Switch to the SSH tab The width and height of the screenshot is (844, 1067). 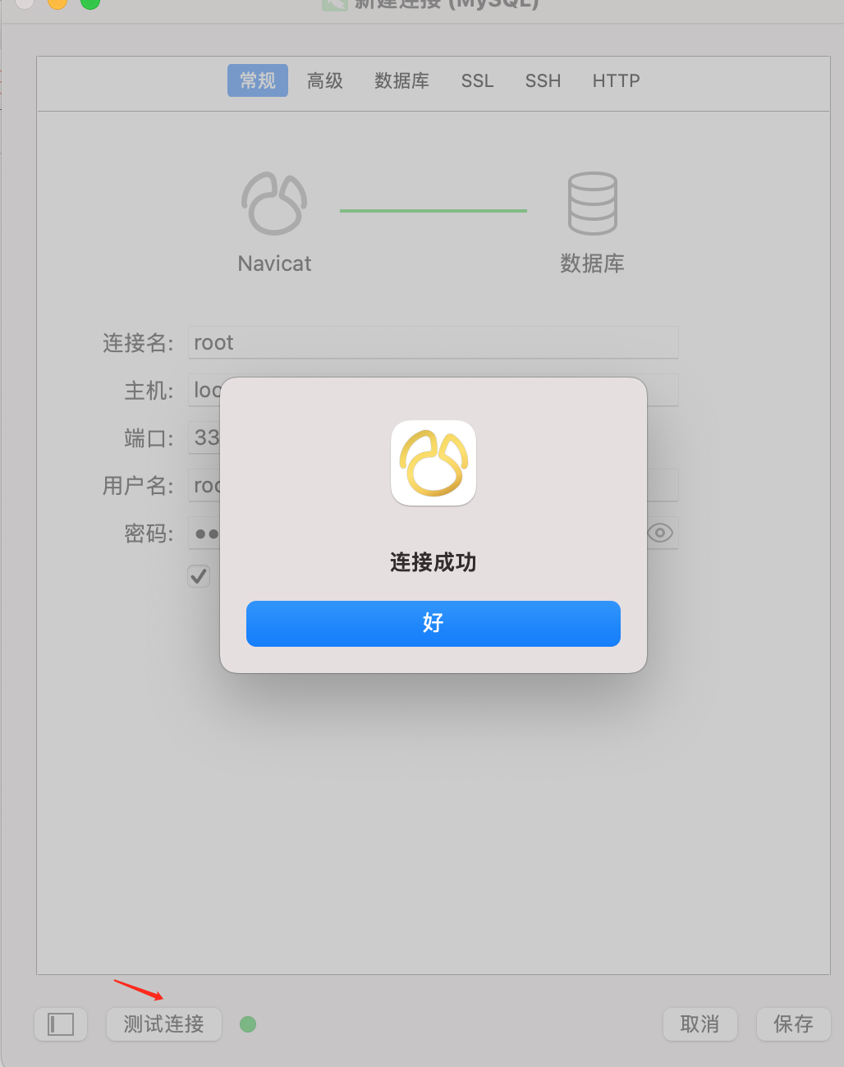point(543,80)
